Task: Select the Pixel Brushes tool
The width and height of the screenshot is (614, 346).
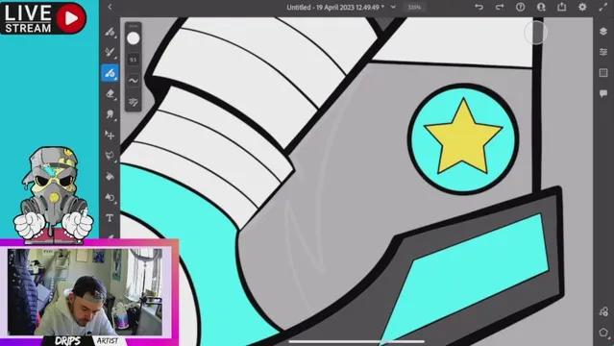Action: pos(110,32)
